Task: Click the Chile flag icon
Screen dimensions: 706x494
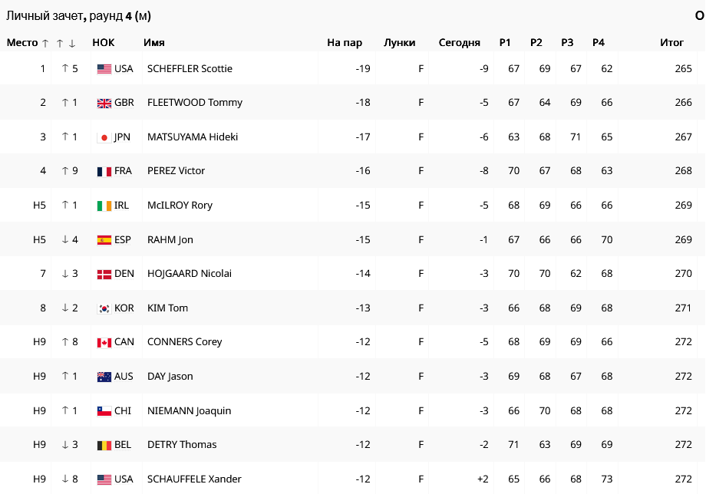Action: click(x=104, y=411)
